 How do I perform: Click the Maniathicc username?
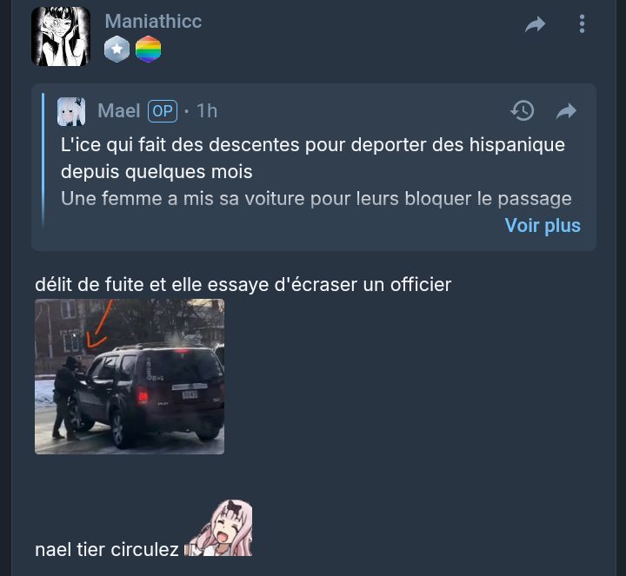point(153,21)
